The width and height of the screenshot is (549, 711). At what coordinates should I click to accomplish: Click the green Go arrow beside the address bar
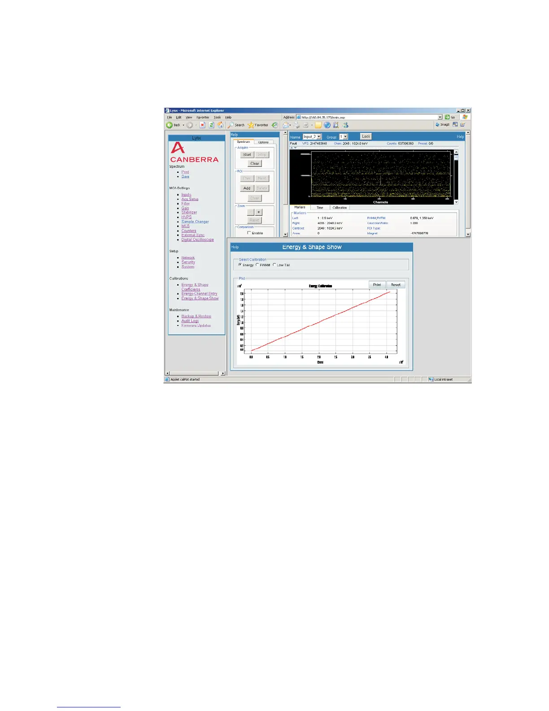[x=447, y=117]
